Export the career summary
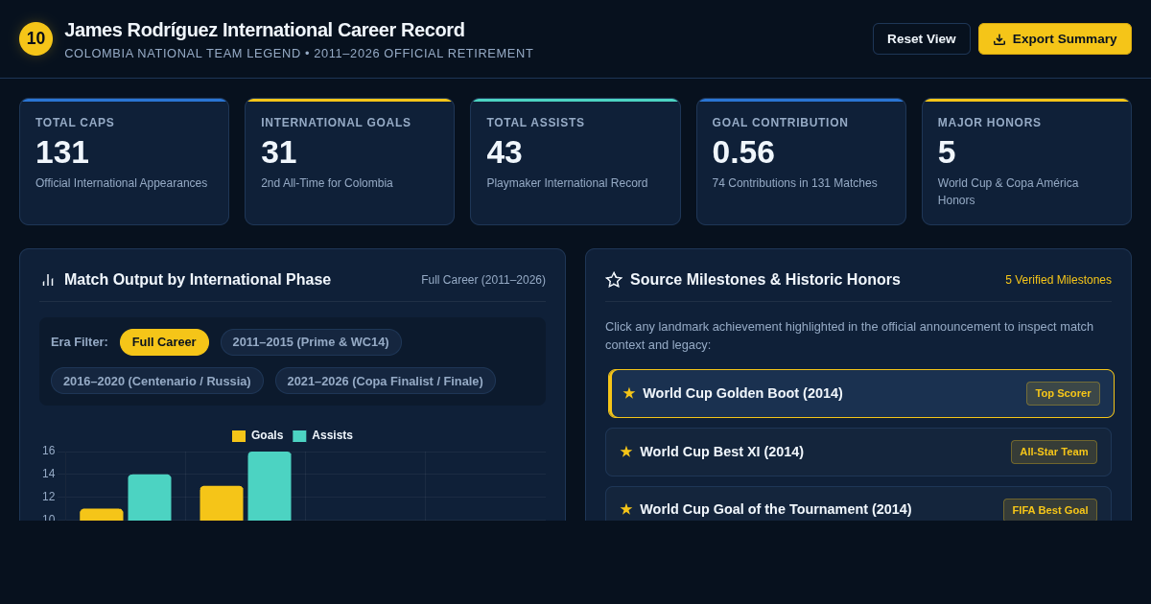This screenshot has height=604, width=1151. [x=1055, y=38]
